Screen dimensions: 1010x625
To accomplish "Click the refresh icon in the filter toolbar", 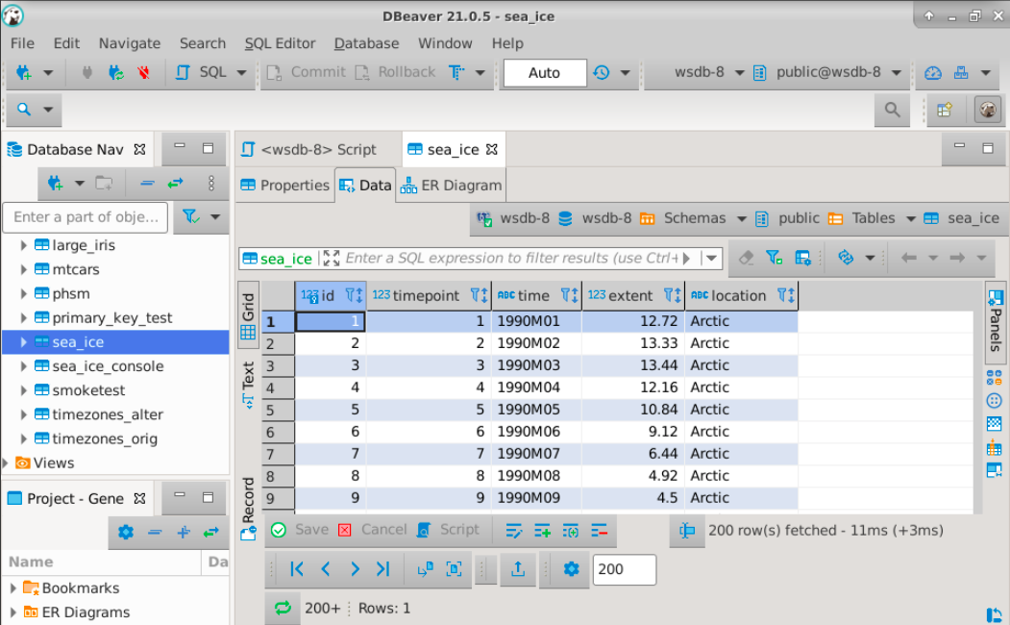I will tap(845, 258).
